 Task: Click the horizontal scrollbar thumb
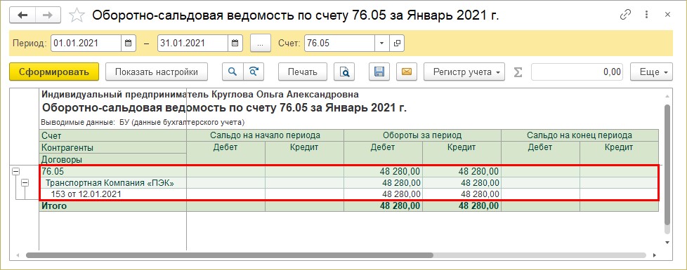(230, 255)
